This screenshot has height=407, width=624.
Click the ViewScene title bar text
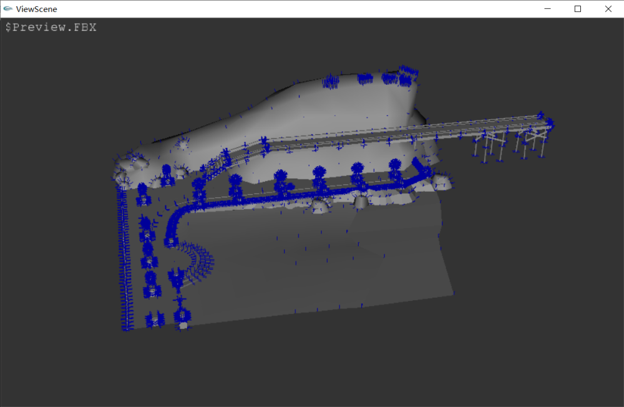tap(36, 9)
